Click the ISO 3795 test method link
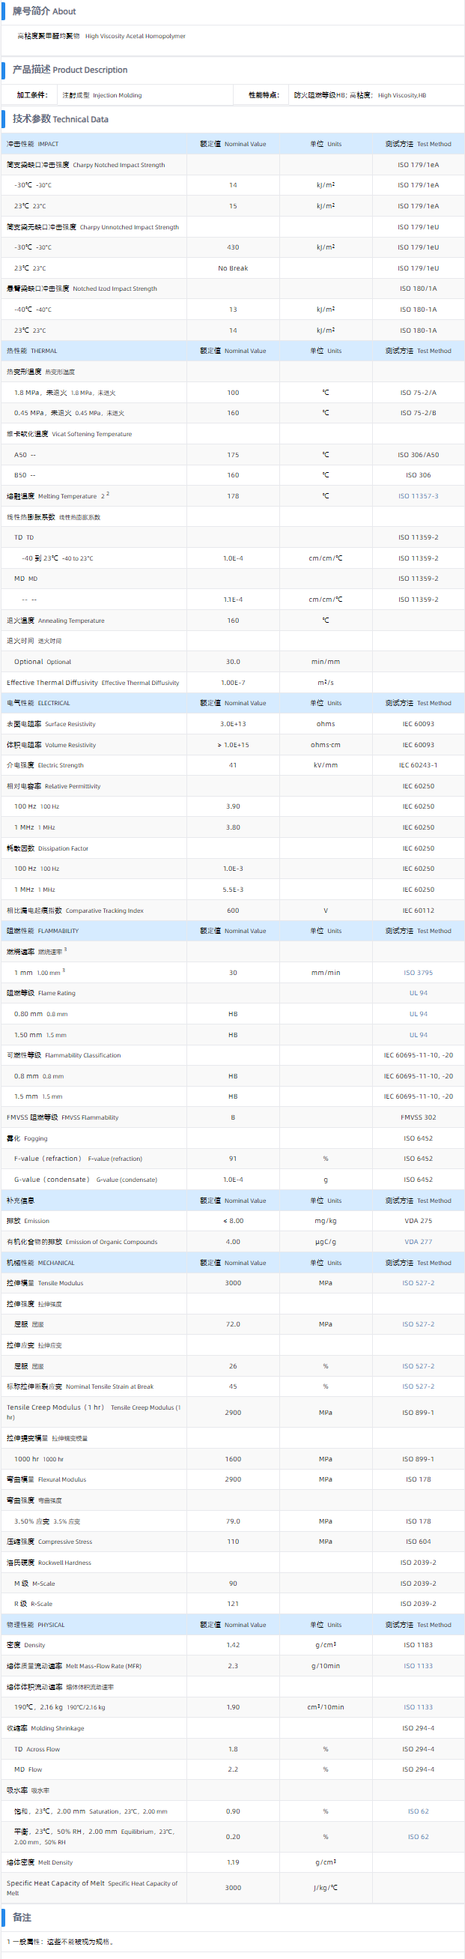Screen dimensions: 465x1959 418,973
